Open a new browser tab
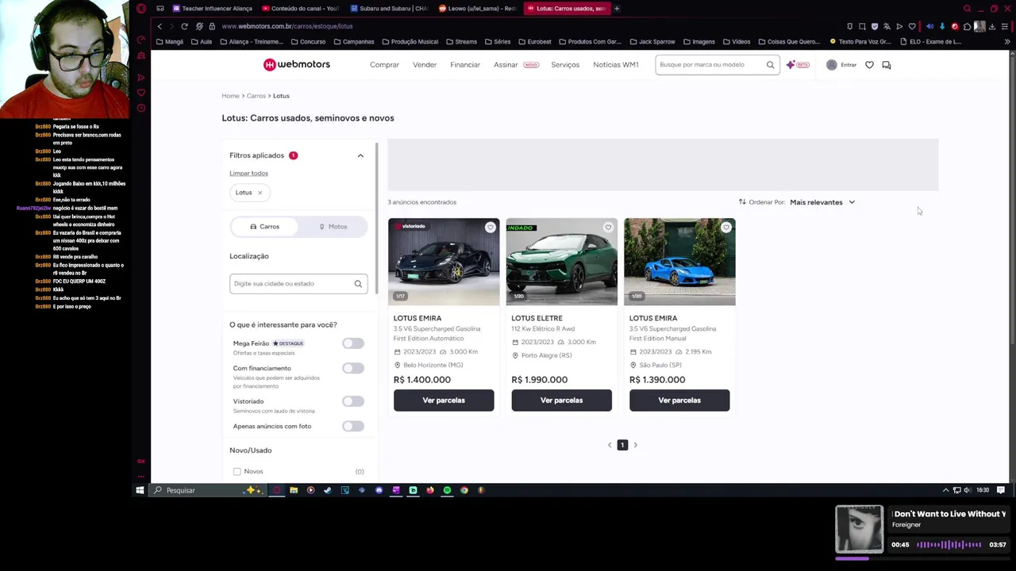 617,9
